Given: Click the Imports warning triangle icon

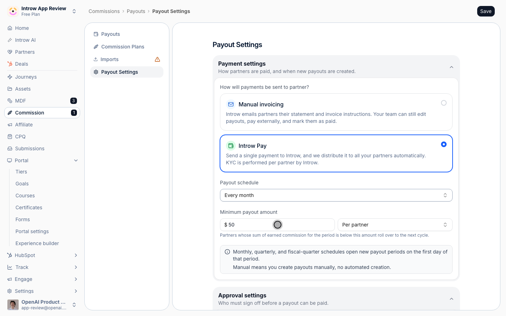Looking at the screenshot, I should point(157,59).
